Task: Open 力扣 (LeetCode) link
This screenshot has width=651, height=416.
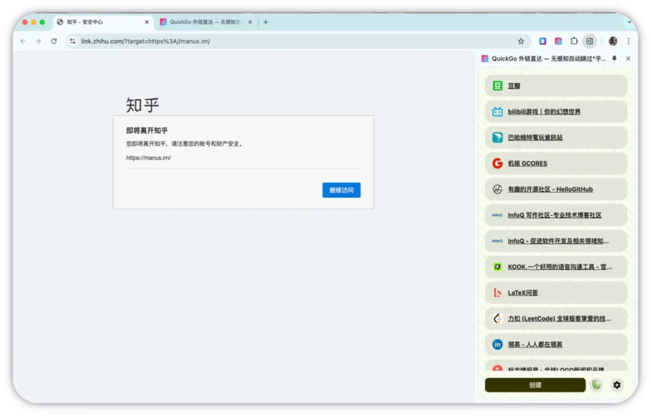Action: [x=559, y=318]
